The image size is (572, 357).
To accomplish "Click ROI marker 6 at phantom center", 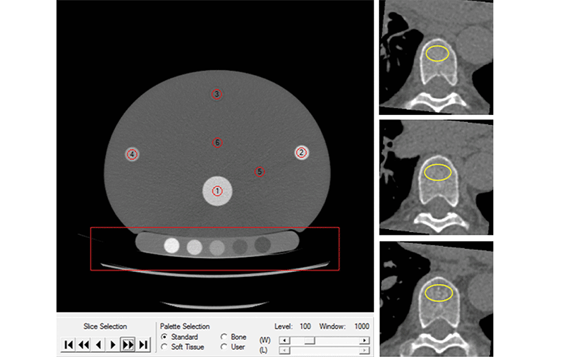I will coord(217,143).
